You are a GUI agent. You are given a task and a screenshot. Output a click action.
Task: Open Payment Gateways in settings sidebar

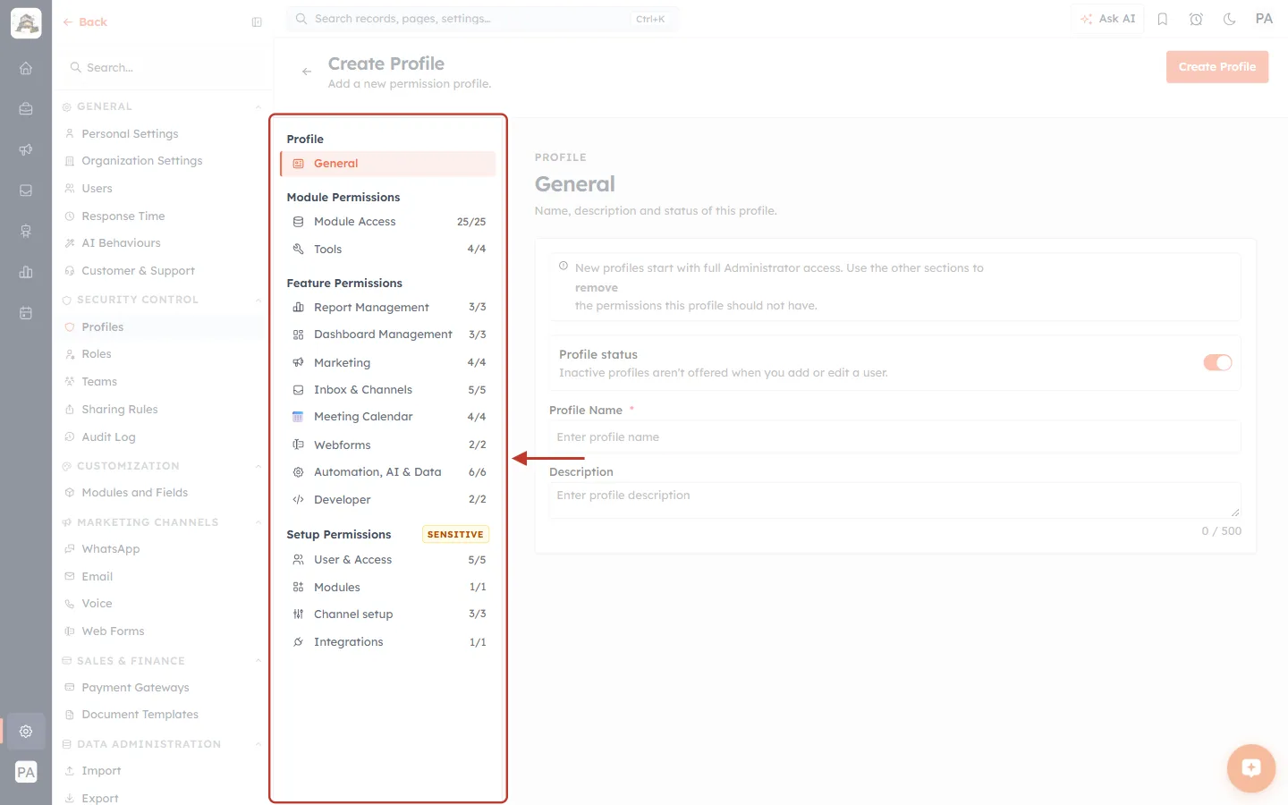pyautogui.click(x=135, y=688)
